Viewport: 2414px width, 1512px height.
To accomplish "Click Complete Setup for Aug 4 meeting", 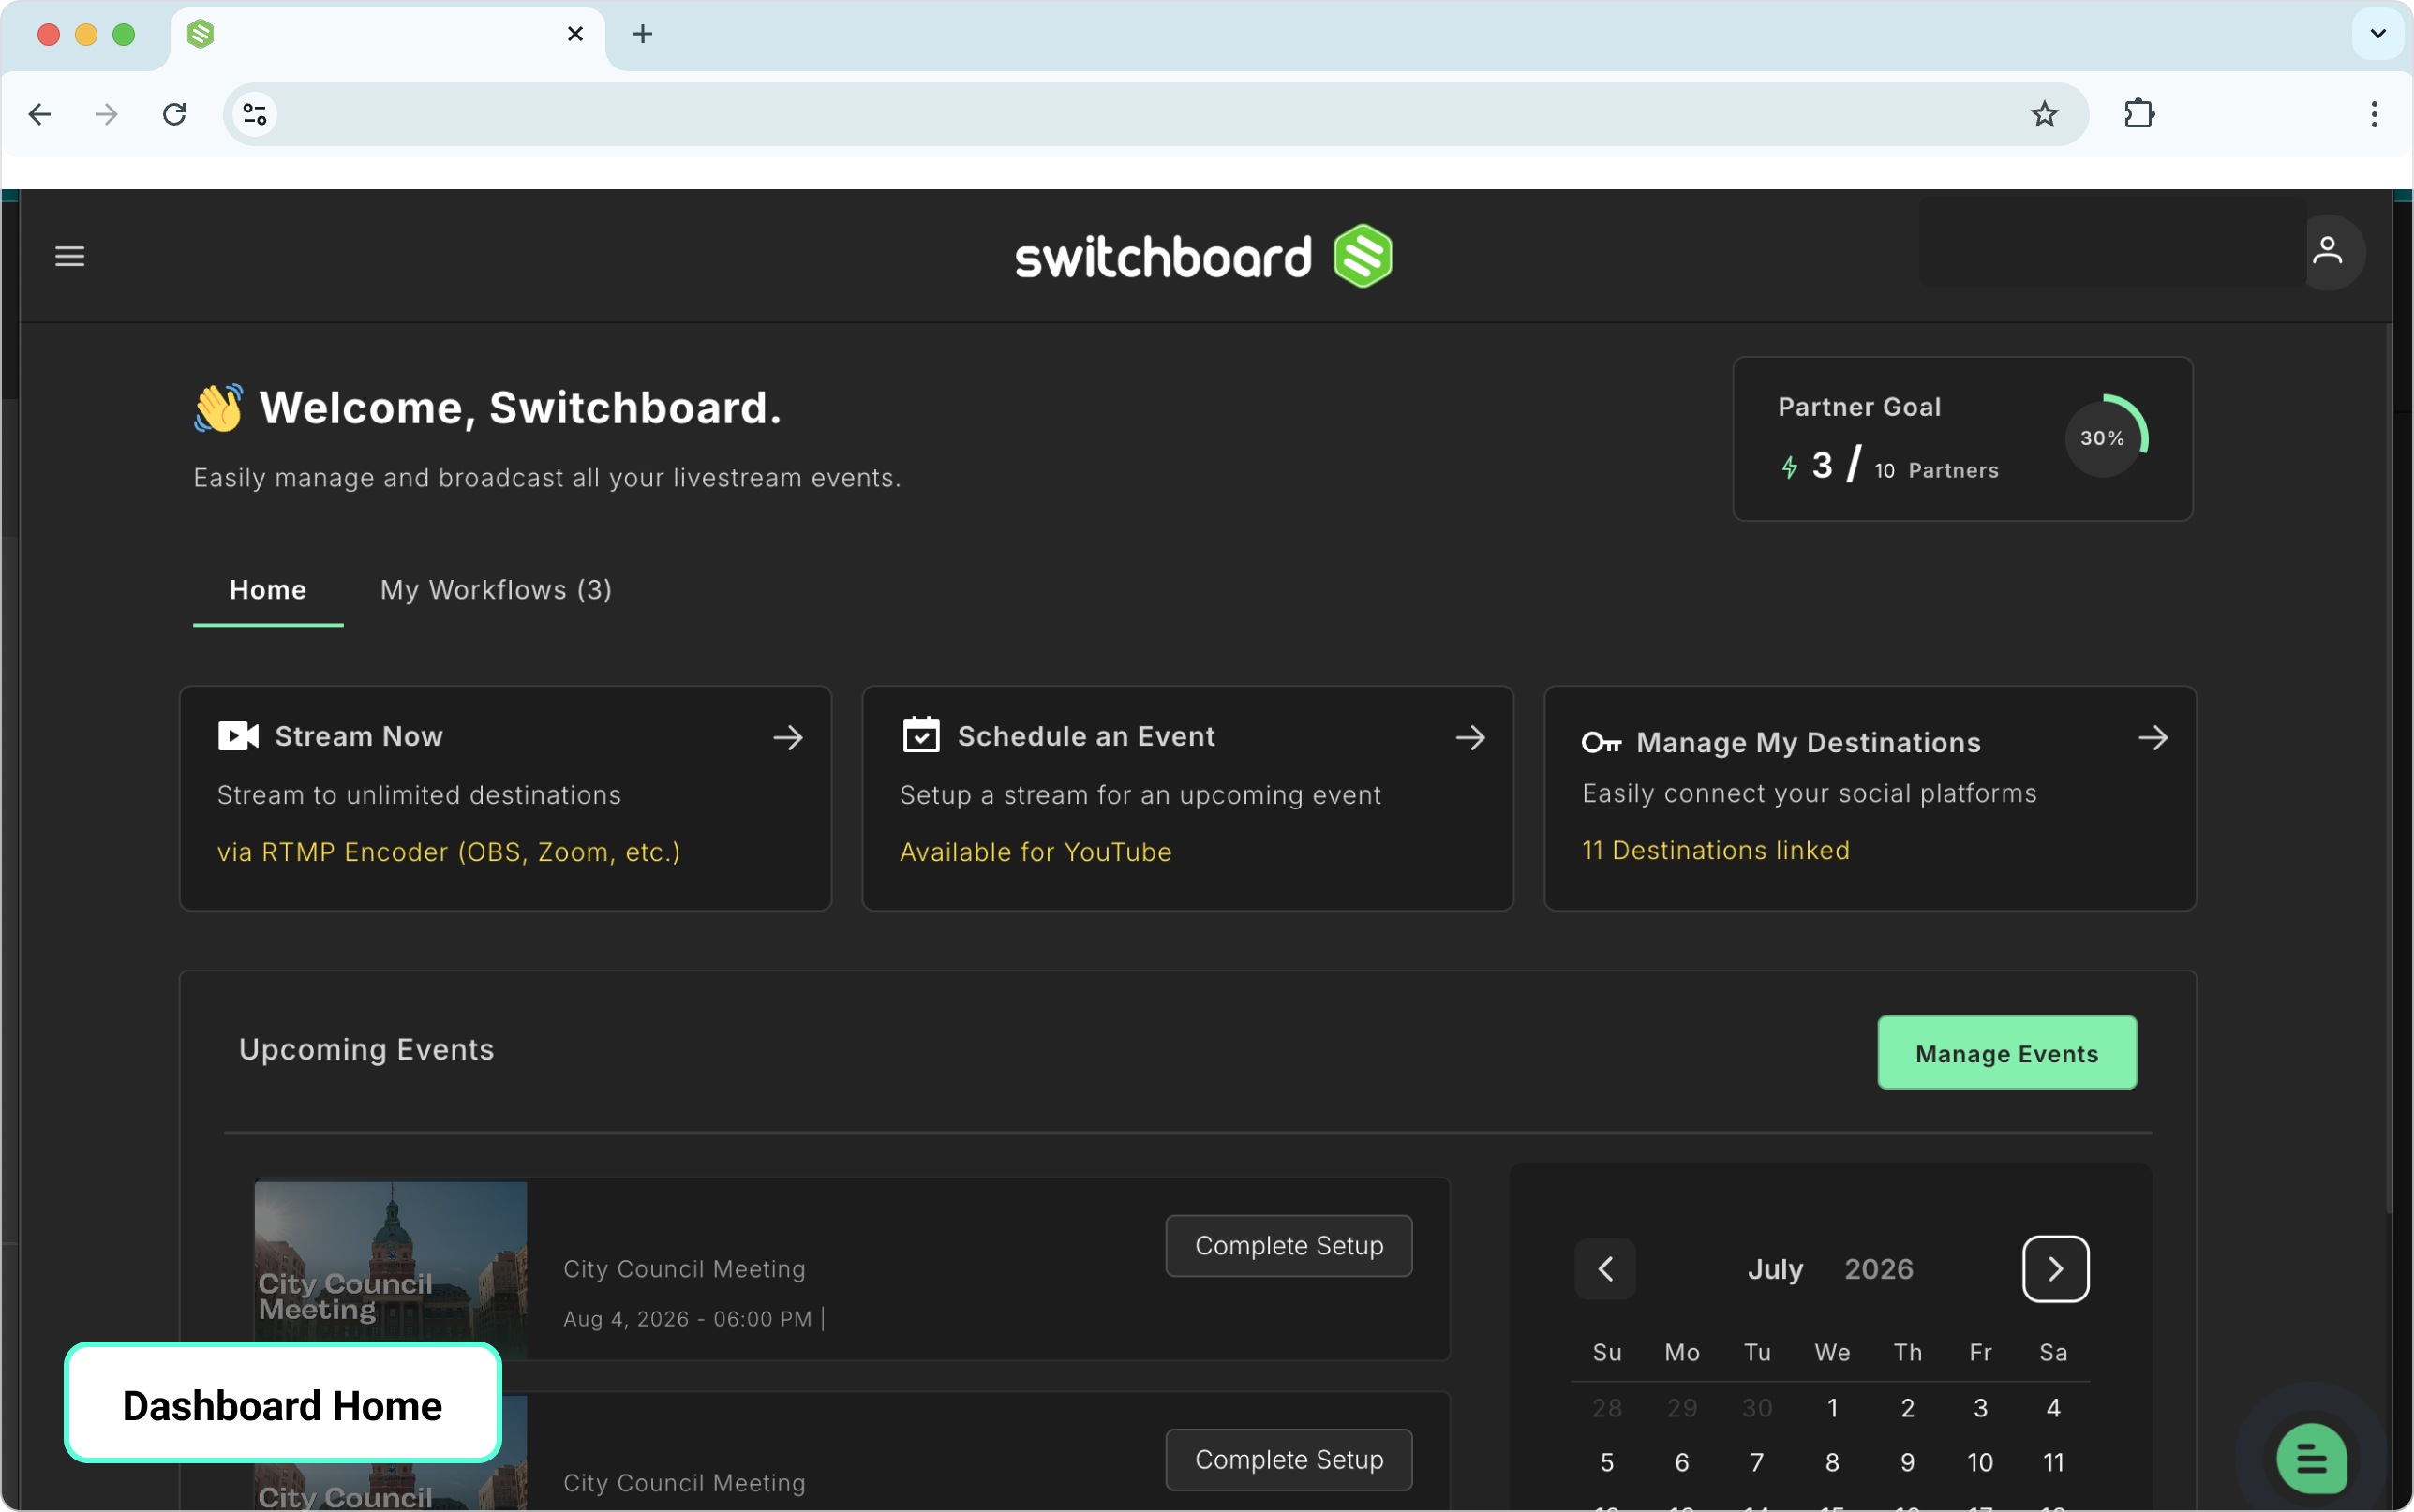I will pos(1289,1246).
